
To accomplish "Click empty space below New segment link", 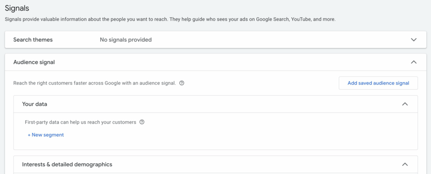I will tap(168, 144).
